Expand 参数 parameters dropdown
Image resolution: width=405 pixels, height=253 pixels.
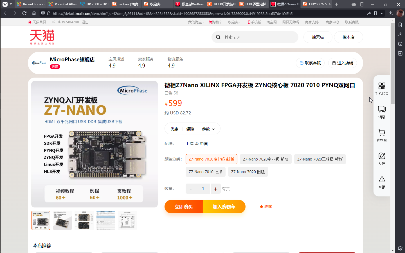coord(208,129)
